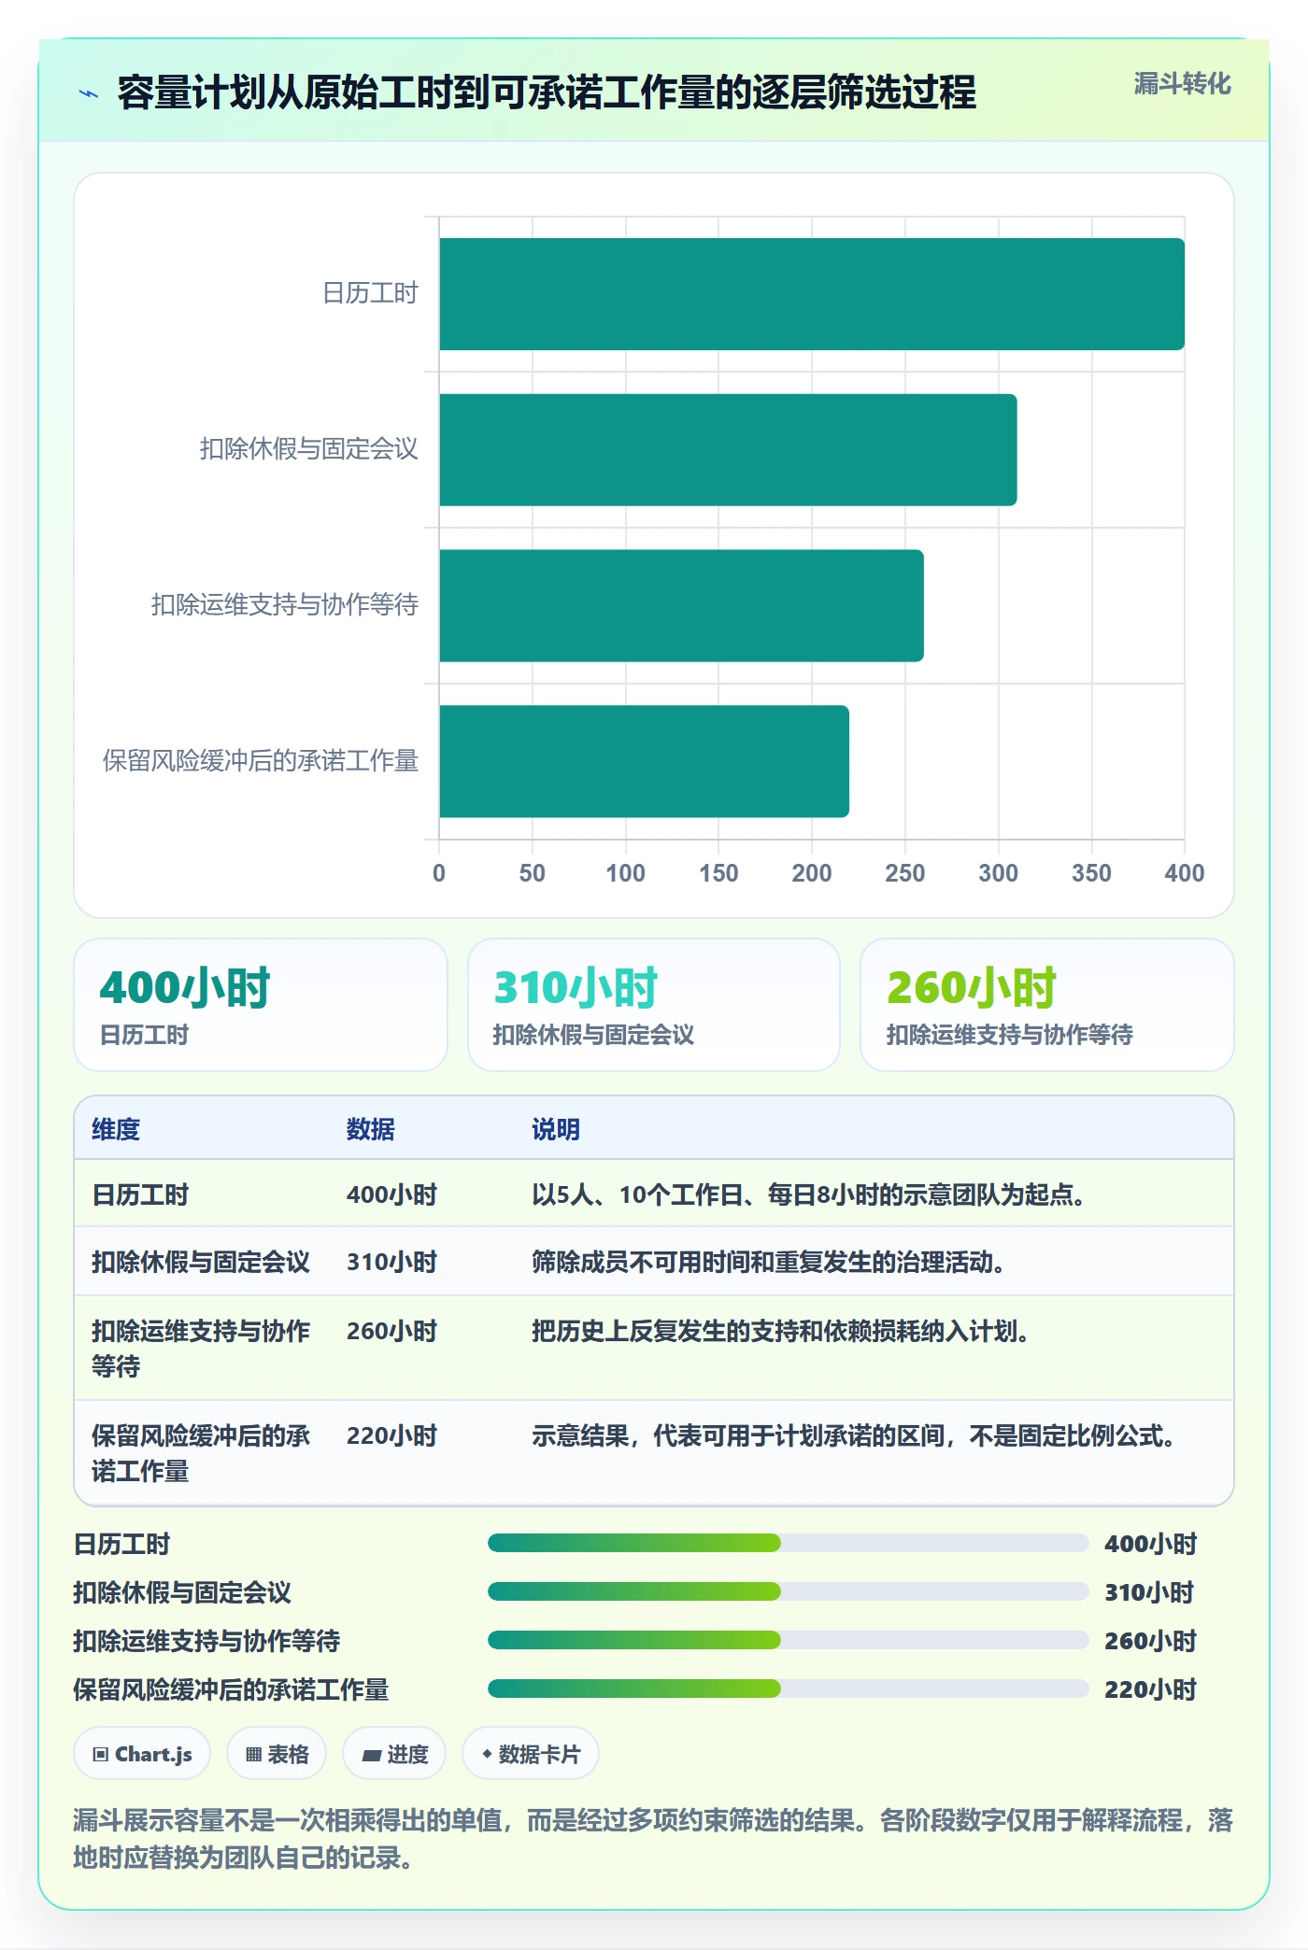Click the 保留风险缓冲后的承诺工作量 chart axis label
This screenshot has width=1308, height=1950.
[x=261, y=761]
